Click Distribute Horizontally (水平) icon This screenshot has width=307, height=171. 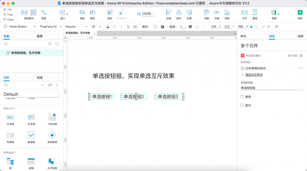click(244, 13)
